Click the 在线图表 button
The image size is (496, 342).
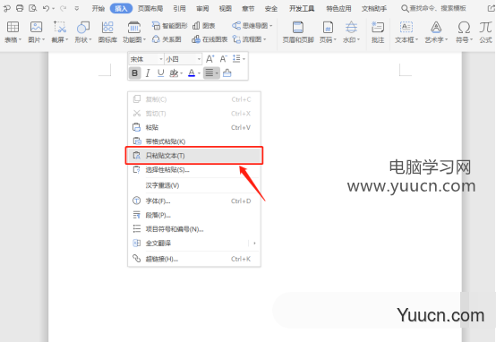(x=210, y=39)
